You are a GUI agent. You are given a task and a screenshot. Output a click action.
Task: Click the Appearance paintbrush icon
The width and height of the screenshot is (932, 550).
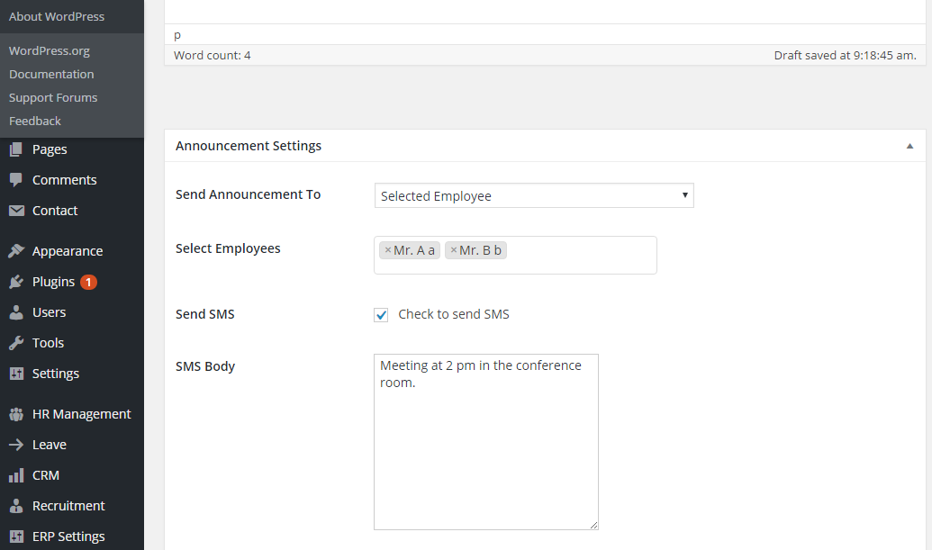click(x=16, y=251)
